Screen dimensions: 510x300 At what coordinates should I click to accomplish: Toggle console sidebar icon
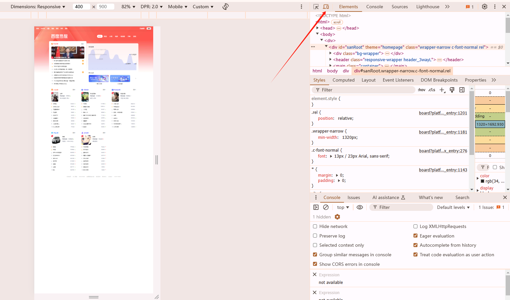click(316, 207)
